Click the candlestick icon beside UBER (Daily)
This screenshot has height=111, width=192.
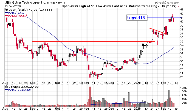(x=7, y=10)
